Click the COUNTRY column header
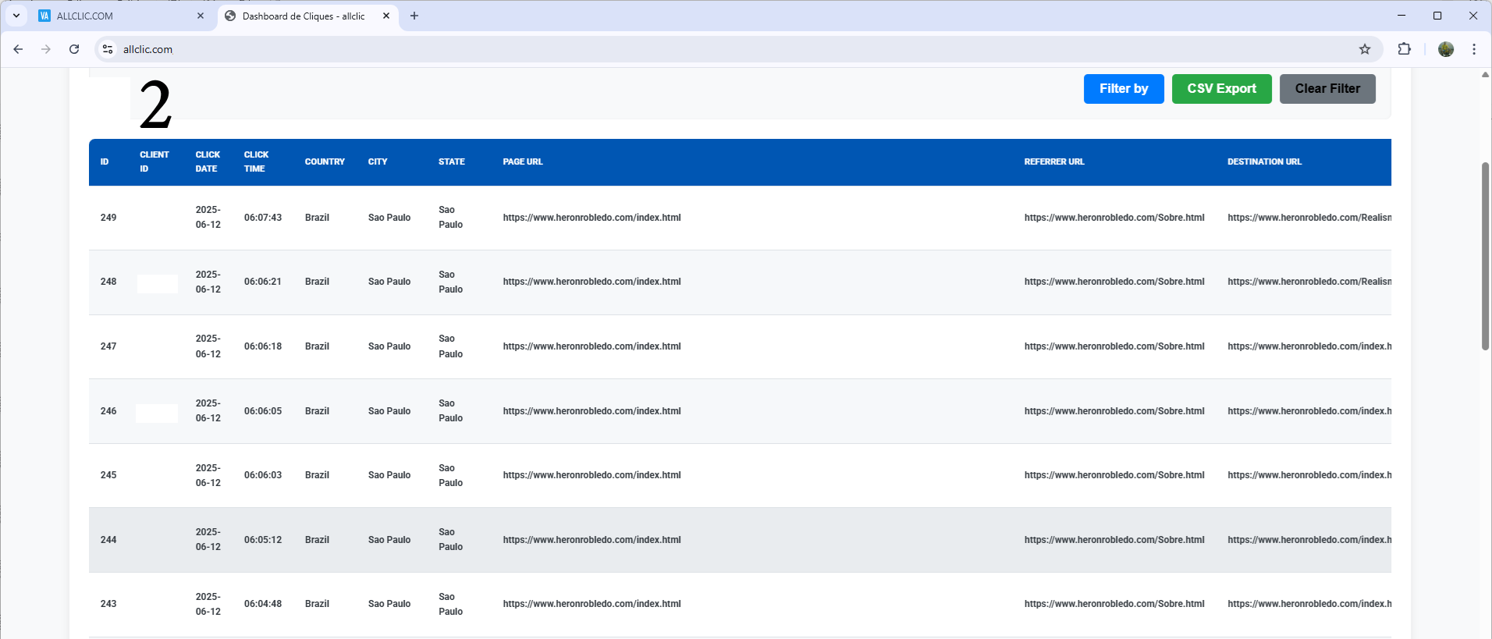The width and height of the screenshot is (1492, 639). (x=325, y=162)
